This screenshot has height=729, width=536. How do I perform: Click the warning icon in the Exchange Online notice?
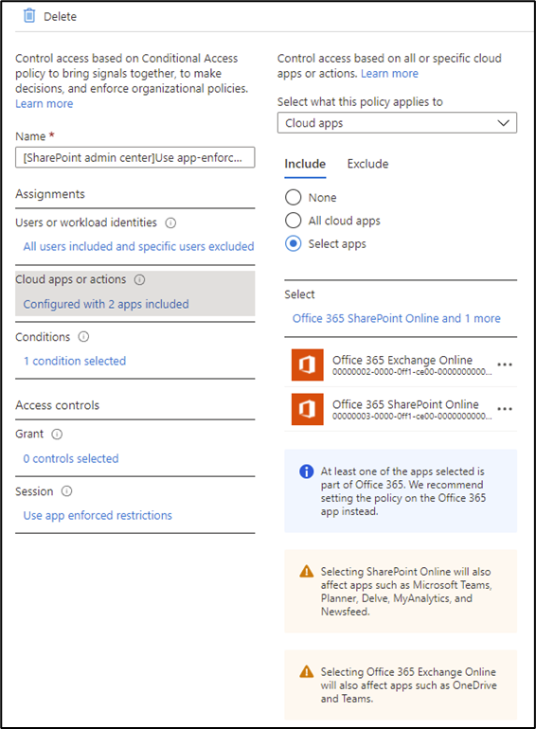306,671
